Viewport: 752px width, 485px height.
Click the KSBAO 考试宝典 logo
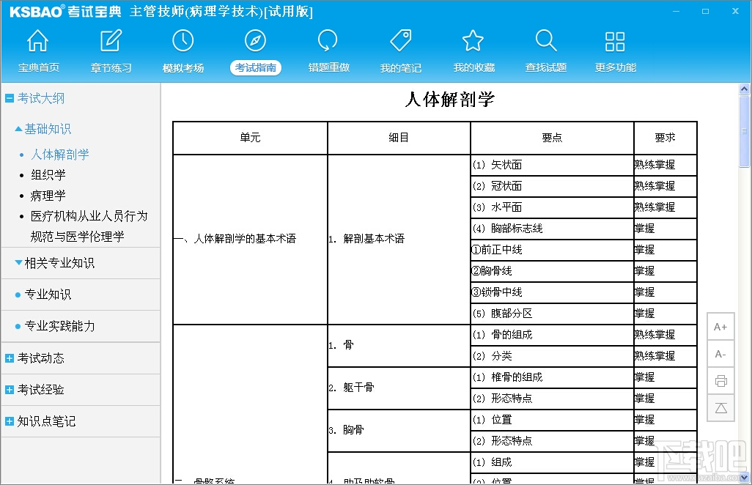pyautogui.click(x=65, y=11)
